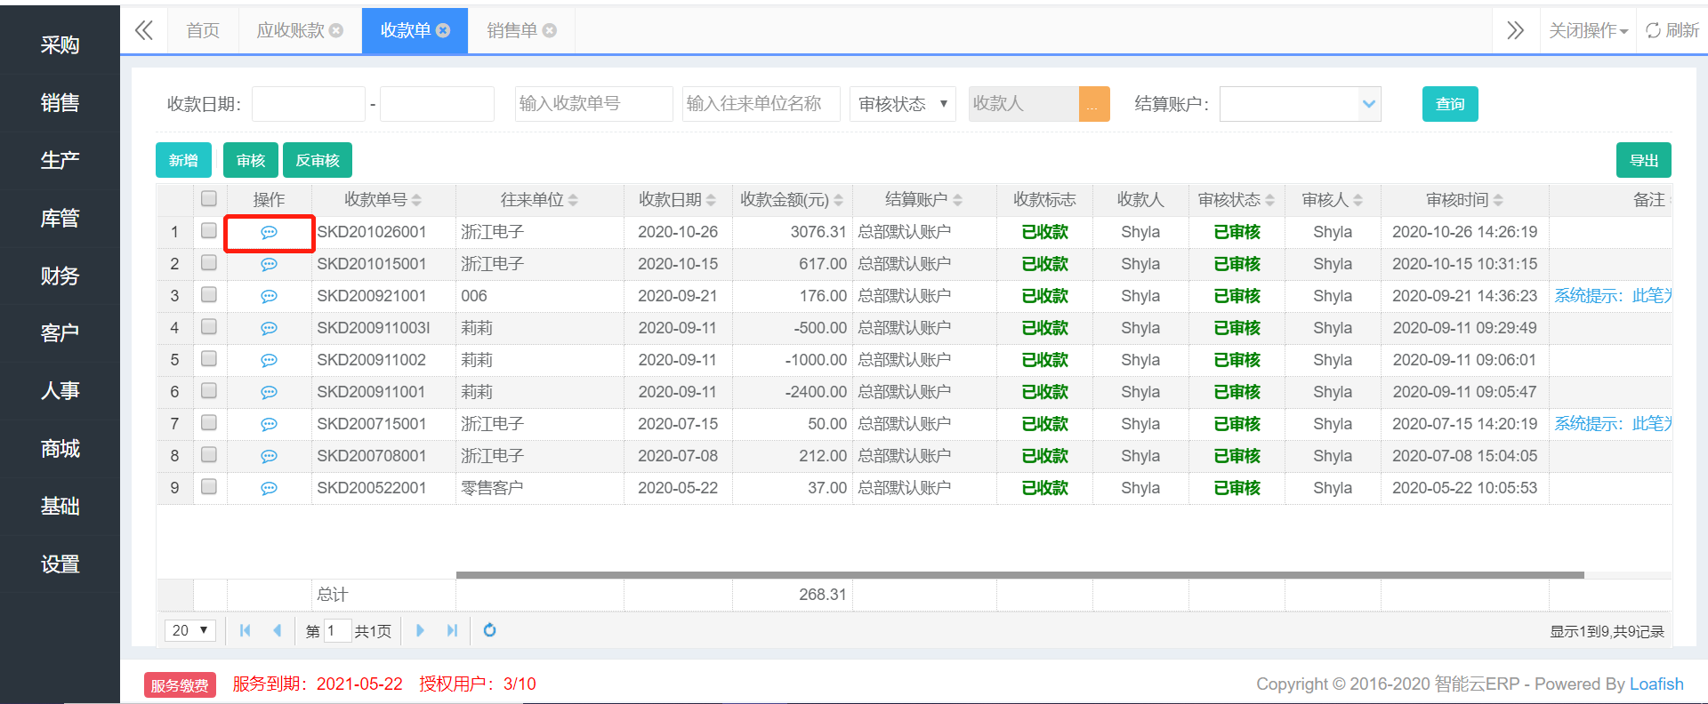The image size is (1708, 704).
Task: Open the 设置 sidebar menu
Action: (60, 564)
